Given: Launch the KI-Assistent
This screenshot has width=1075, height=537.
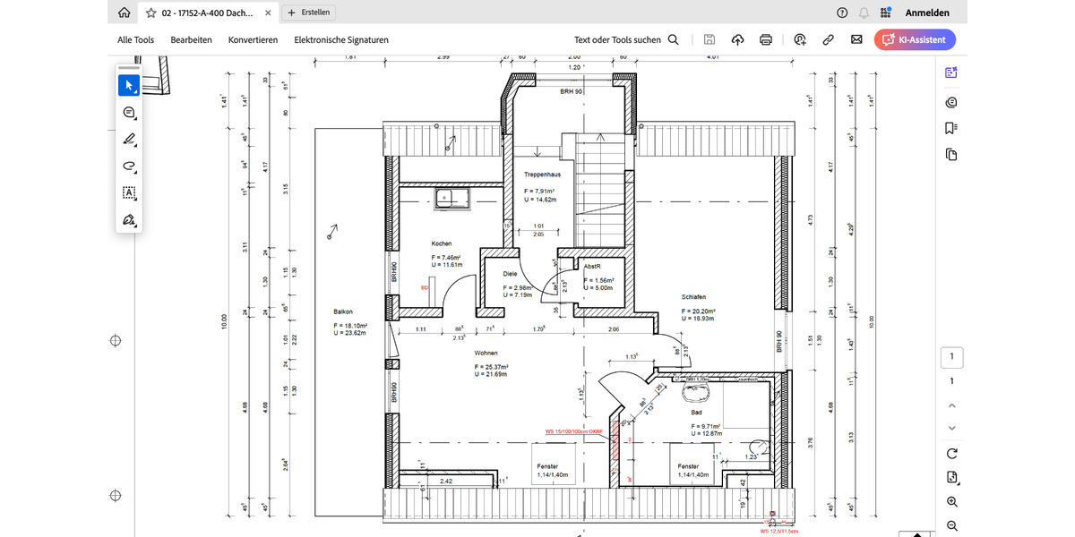Looking at the screenshot, I should click(x=915, y=39).
